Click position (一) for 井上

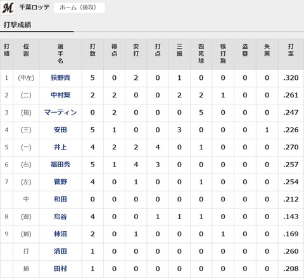coord(26,147)
